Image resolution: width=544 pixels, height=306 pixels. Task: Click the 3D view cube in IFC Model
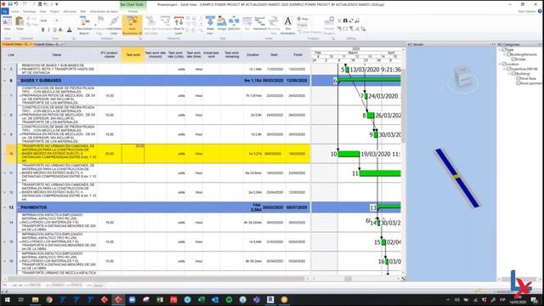click(462, 77)
